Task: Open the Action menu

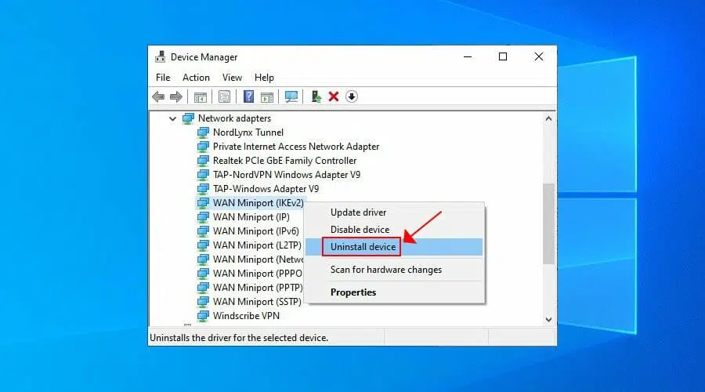Action: 196,78
